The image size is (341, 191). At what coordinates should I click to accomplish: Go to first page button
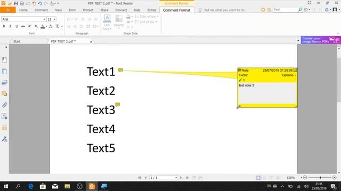click(140, 178)
